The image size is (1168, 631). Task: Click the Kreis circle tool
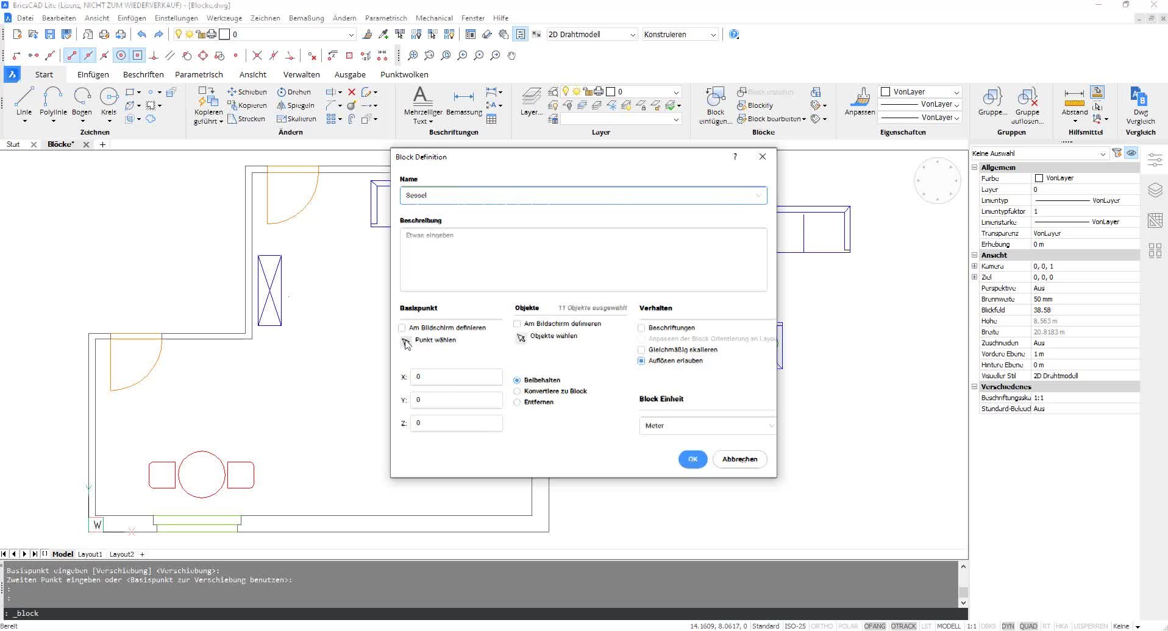click(x=109, y=97)
